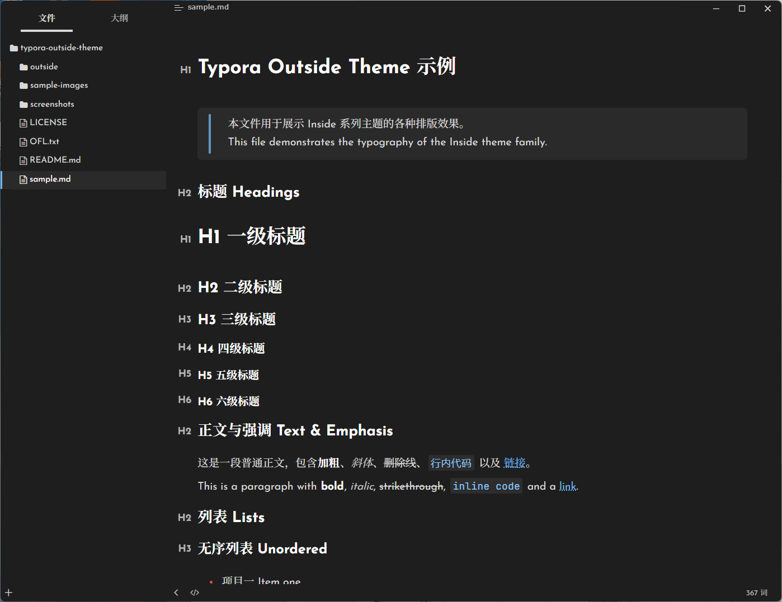Click the 'H6 六级标题' heading
The image size is (782, 602).
coord(229,401)
